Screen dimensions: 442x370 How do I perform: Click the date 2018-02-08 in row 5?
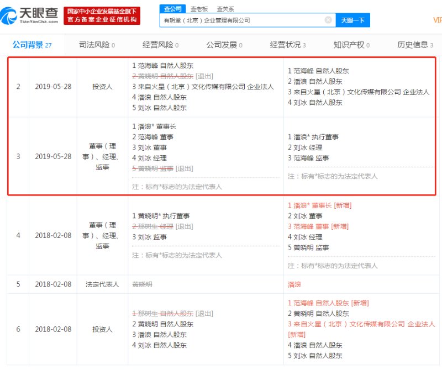(x=53, y=284)
